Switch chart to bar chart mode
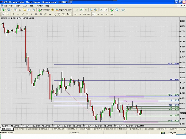Screen dimensions: 186x139 [x=77, y=10]
